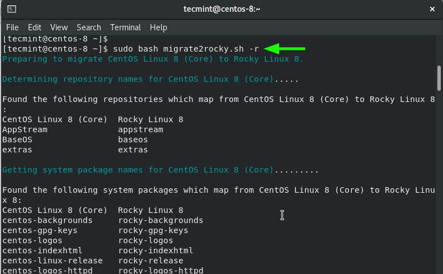The height and width of the screenshot is (274, 443).
Task: Click the 'rocky-release' package name
Action: tap(150, 261)
